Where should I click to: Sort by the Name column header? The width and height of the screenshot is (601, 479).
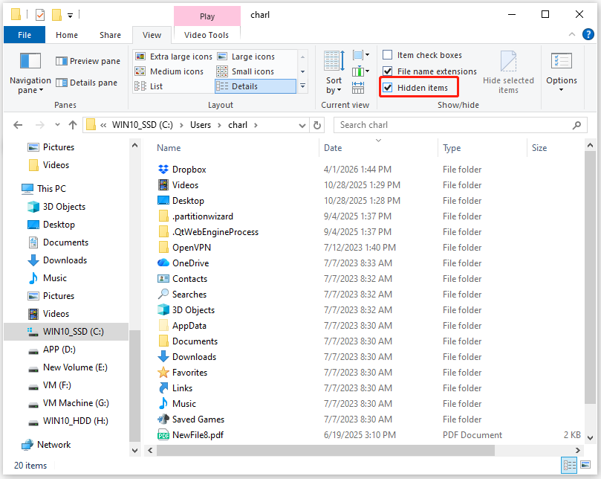(169, 148)
